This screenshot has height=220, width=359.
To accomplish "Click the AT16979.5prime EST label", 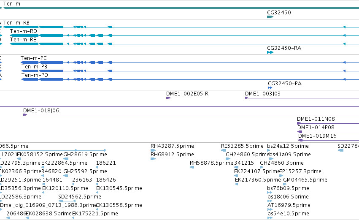I will pos(289,205).
